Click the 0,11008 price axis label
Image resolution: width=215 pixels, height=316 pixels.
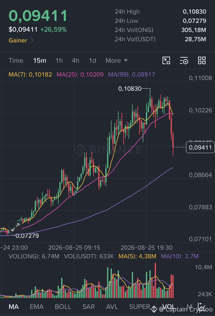(x=200, y=78)
